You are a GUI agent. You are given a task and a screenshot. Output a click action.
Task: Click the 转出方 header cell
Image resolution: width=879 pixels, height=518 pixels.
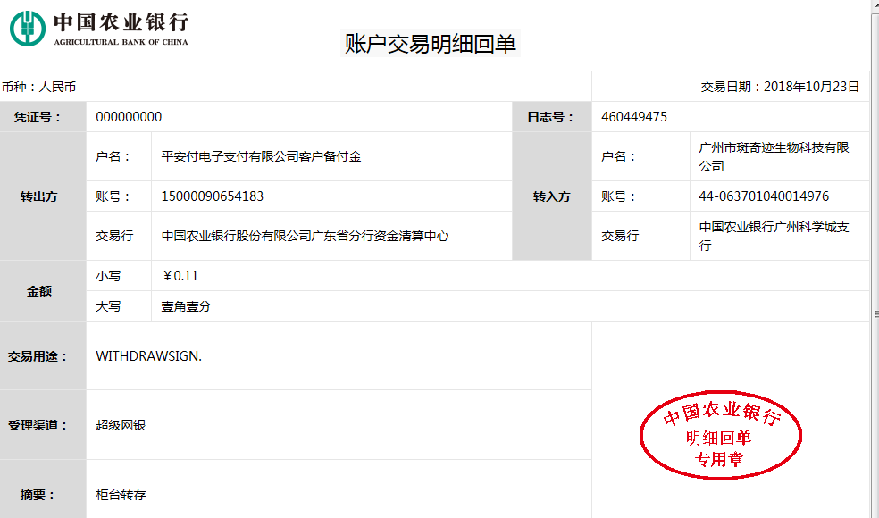[43, 196]
